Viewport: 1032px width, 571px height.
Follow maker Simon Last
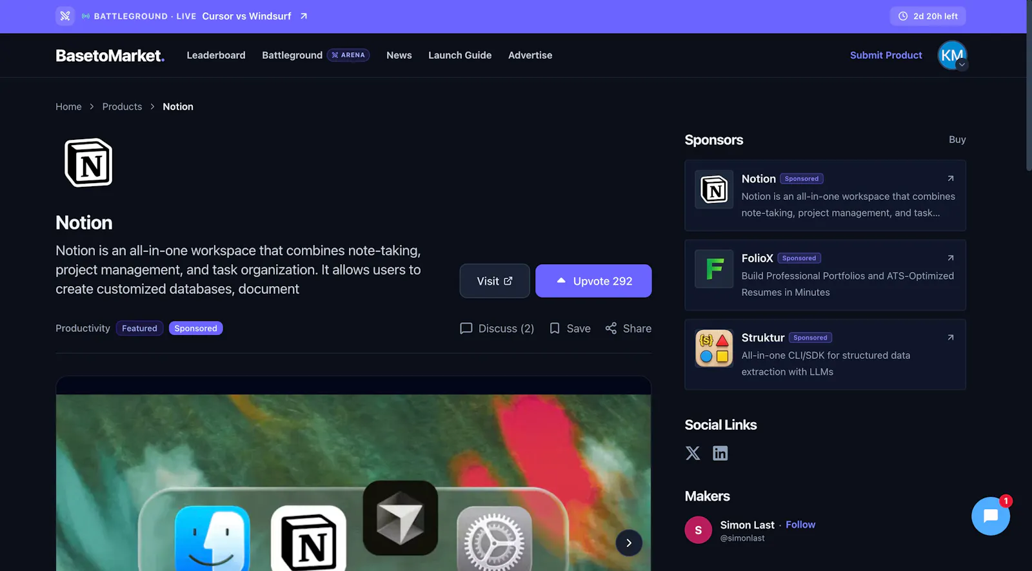(800, 525)
